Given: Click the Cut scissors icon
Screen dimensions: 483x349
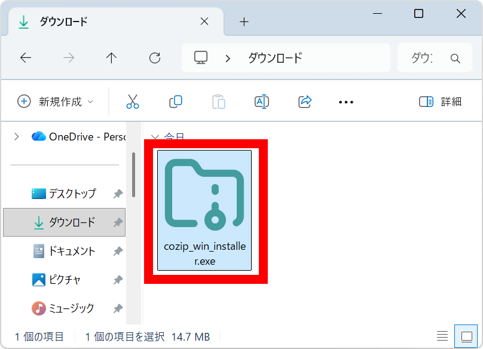Looking at the screenshot, I should pos(133,102).
